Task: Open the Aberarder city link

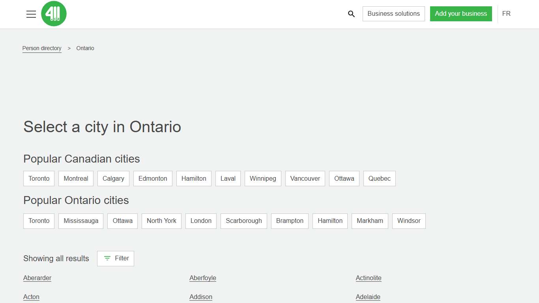Action: point(37,278)
